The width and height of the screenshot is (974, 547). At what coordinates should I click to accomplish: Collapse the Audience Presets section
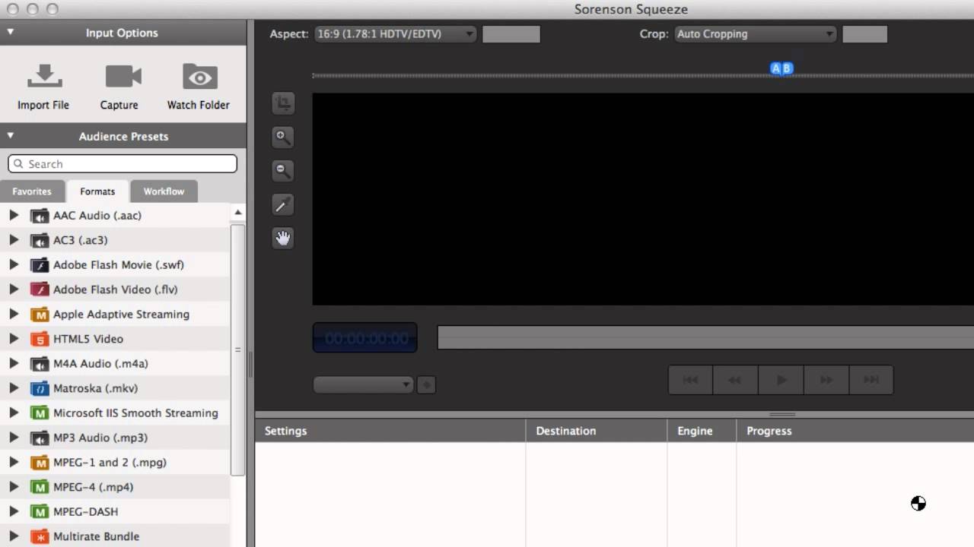click(x=11, y=136)
